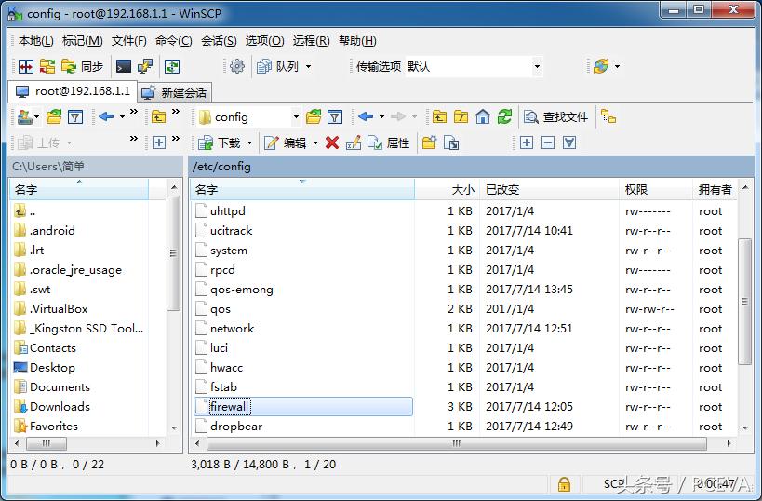Screen dimensions: 762x501
Task: Sort remote files by Rights (权限) column
Action: point(656,190)
